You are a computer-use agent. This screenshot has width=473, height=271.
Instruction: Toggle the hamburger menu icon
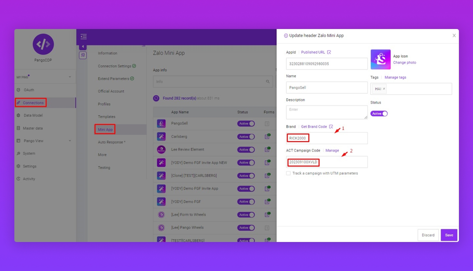pyautogui.click(x=84, y=36)
